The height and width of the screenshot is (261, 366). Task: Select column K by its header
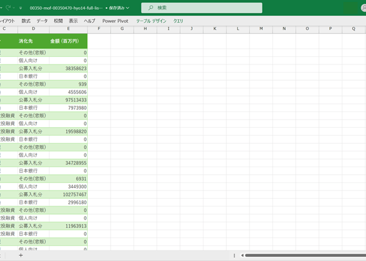coord(215,28)
